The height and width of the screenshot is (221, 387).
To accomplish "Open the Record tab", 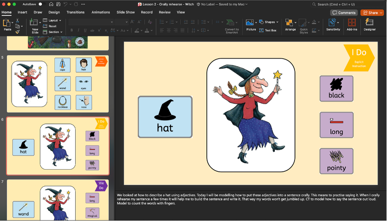I will (x=146, y=12).
